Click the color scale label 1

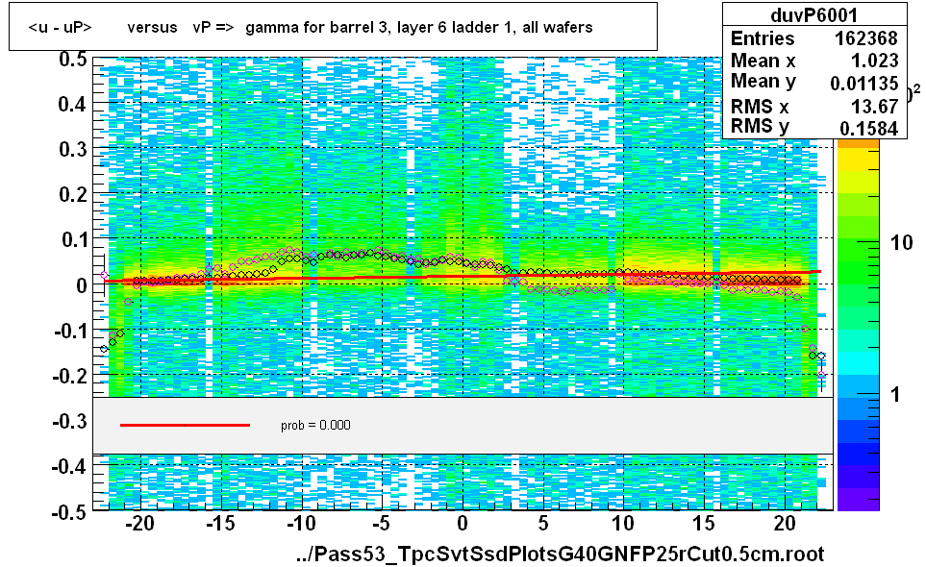(x=895, y=394)
